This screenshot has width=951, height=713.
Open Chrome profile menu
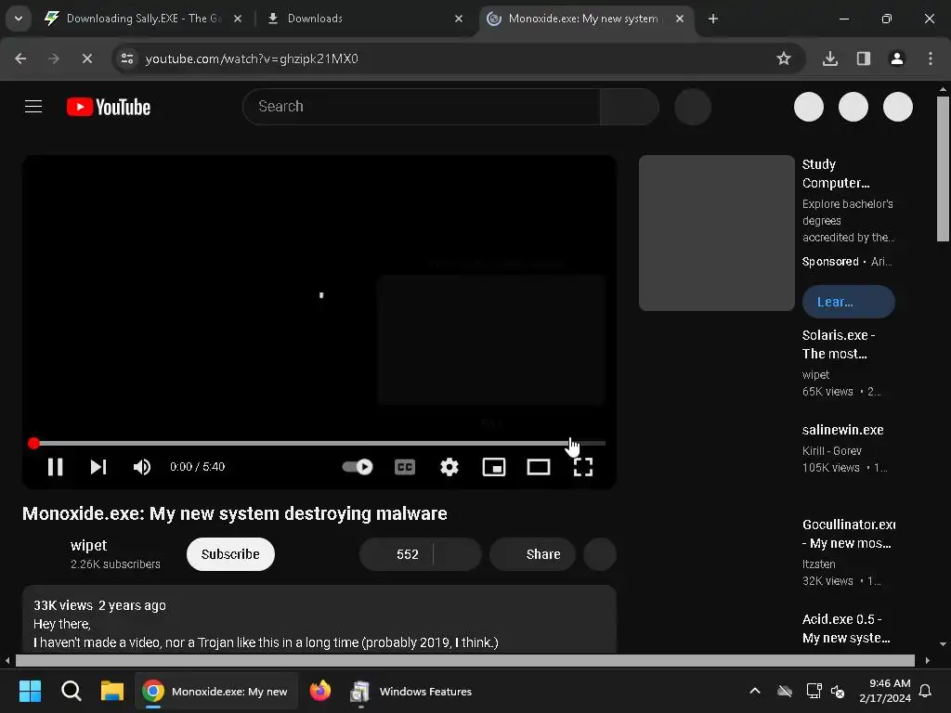(897, 58)
